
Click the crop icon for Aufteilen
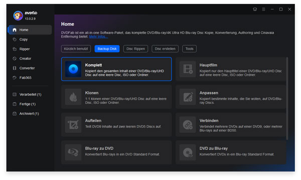coord(73,124)
